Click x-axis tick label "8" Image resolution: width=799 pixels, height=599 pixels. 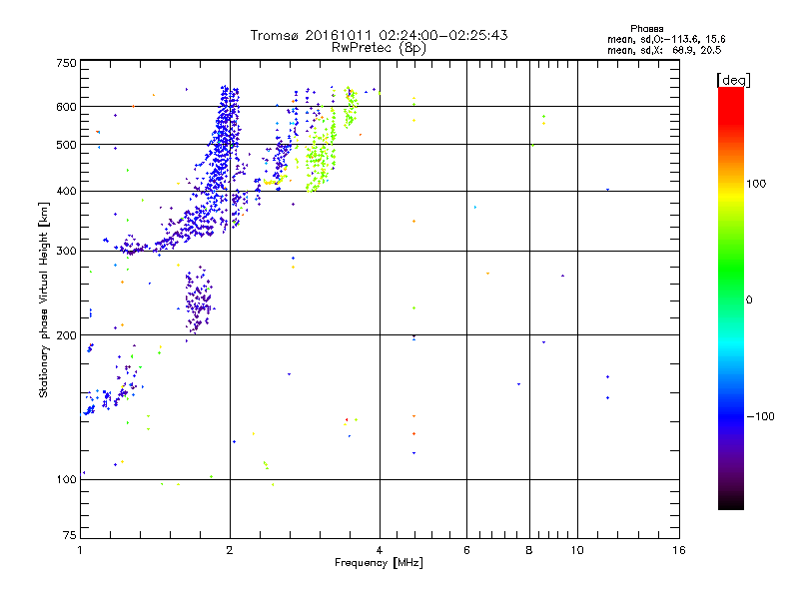point(529,550)
